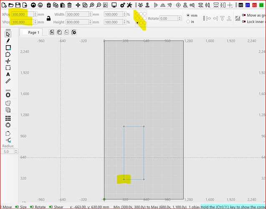Pick the Polygon tool
This screenshot has height=209, width=266.
tap(8, 54)
